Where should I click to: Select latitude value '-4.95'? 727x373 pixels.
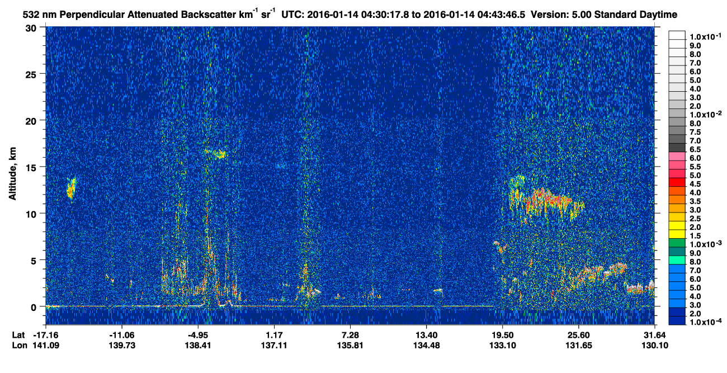(199, 334)
